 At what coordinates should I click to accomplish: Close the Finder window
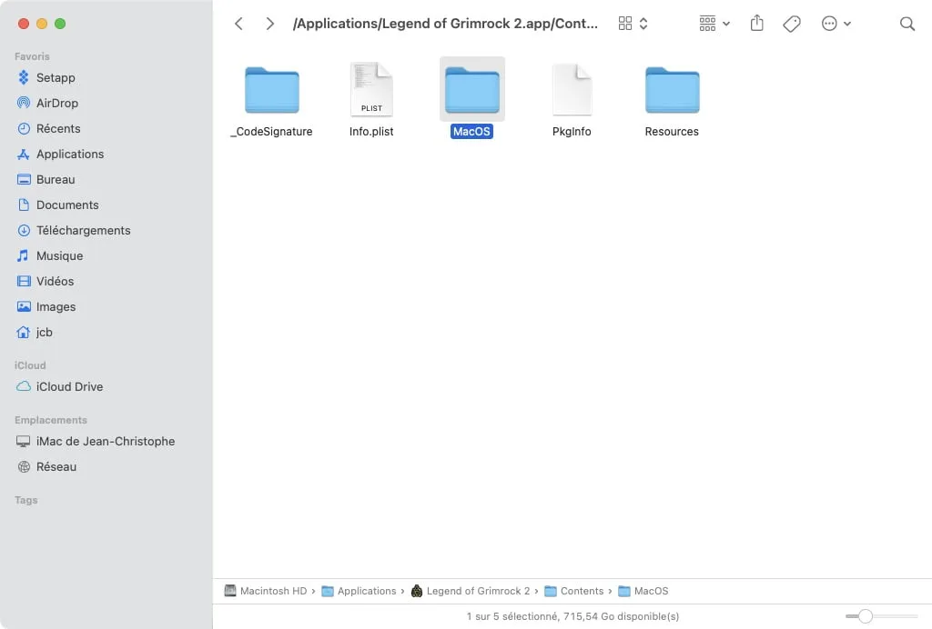24,24
